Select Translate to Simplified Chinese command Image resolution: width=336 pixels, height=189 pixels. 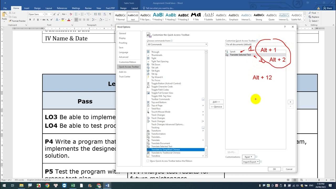[175, 150]
